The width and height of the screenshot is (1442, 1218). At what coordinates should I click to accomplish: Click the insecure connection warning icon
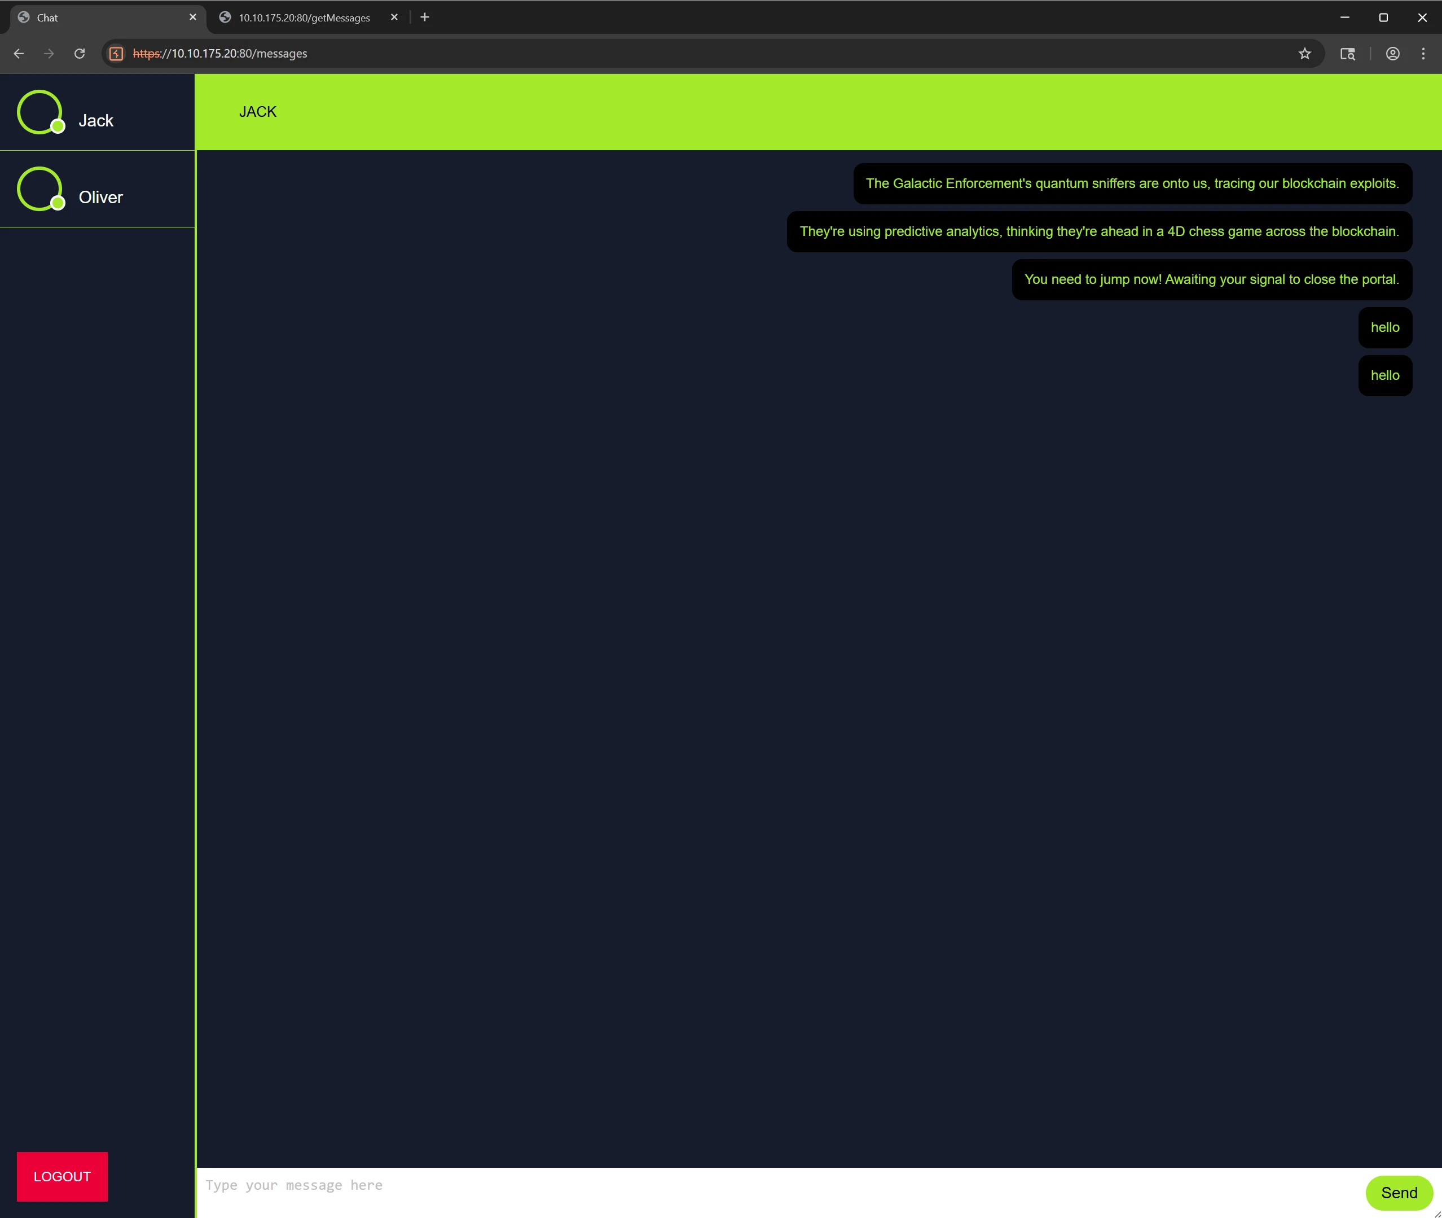(x=117, y=54)
